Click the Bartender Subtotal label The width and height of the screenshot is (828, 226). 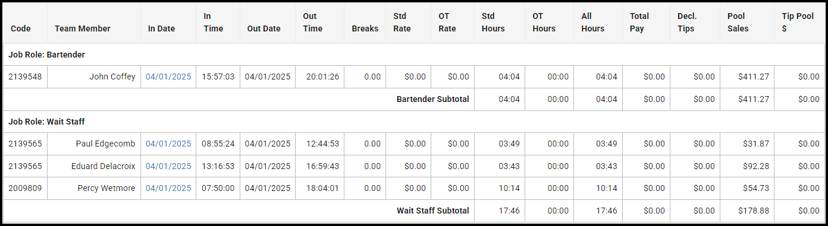point(433,99)
